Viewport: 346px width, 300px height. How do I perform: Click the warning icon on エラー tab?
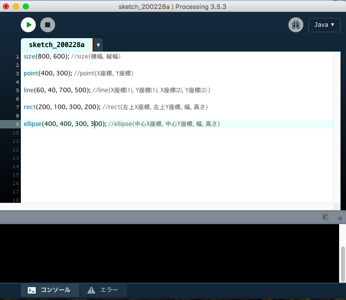point(91,290)
